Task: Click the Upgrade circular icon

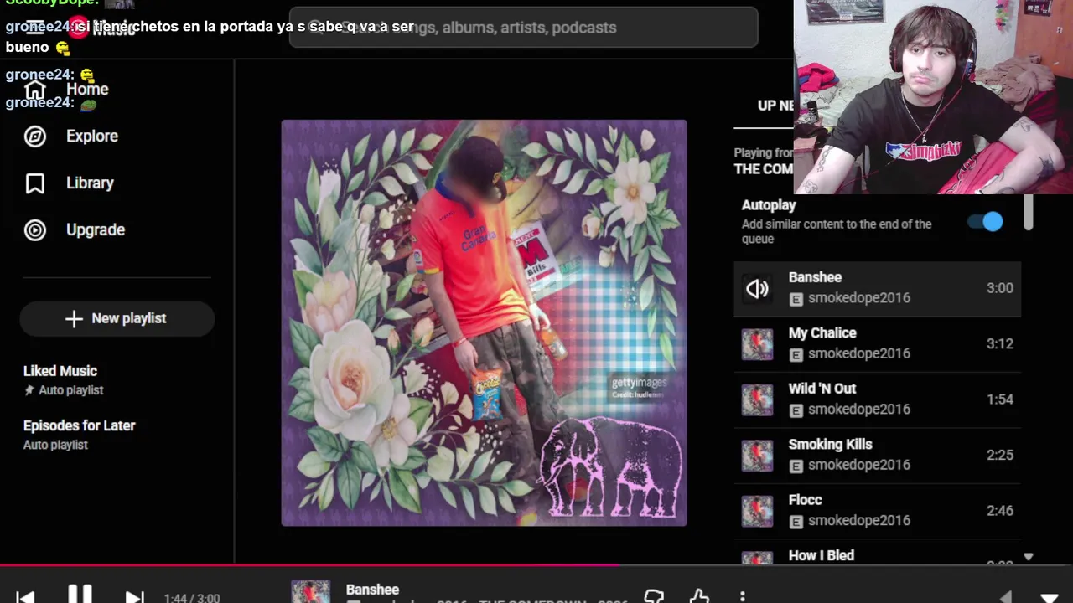Action: (35, 230)
